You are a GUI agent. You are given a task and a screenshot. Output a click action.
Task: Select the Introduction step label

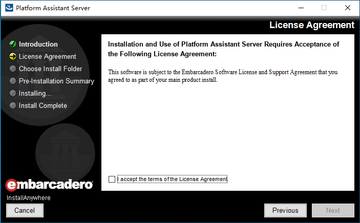38,44
